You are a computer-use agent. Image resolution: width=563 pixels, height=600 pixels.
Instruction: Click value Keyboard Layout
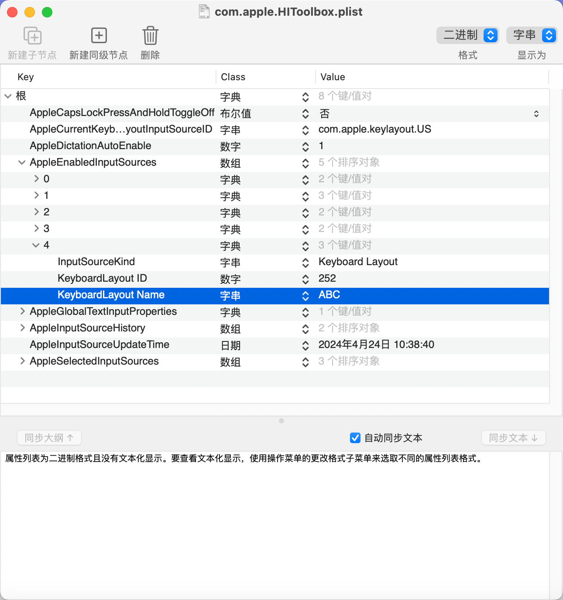(358, 262)
